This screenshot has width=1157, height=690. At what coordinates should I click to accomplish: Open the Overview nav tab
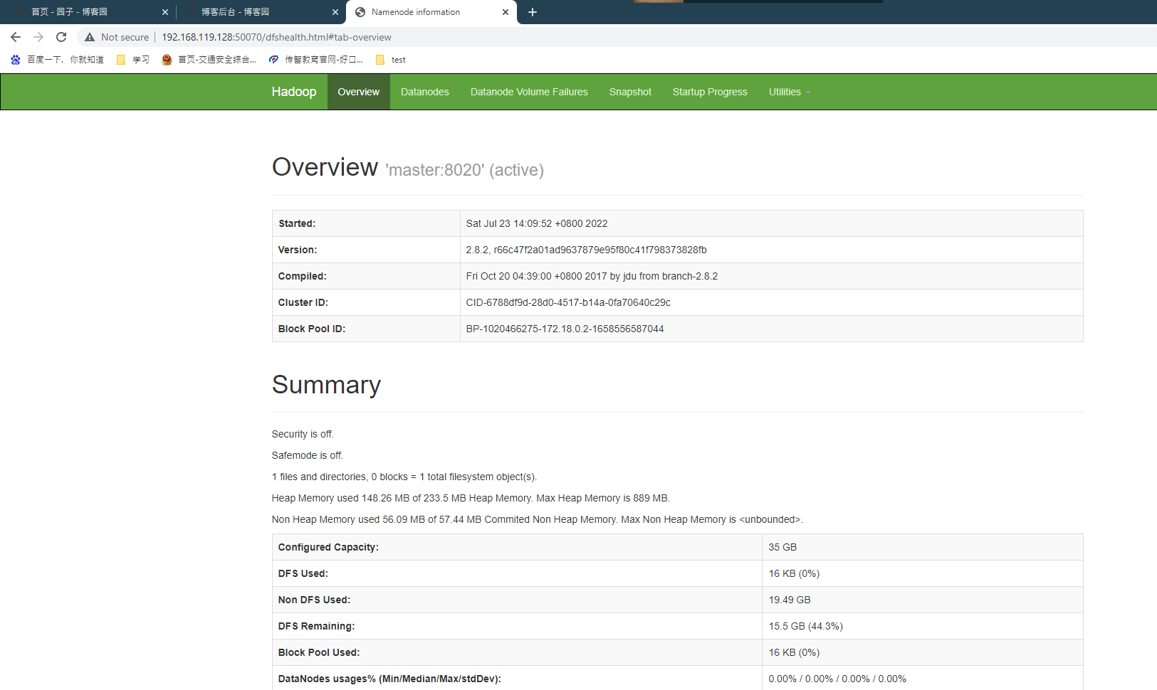[x=359, y=92]
